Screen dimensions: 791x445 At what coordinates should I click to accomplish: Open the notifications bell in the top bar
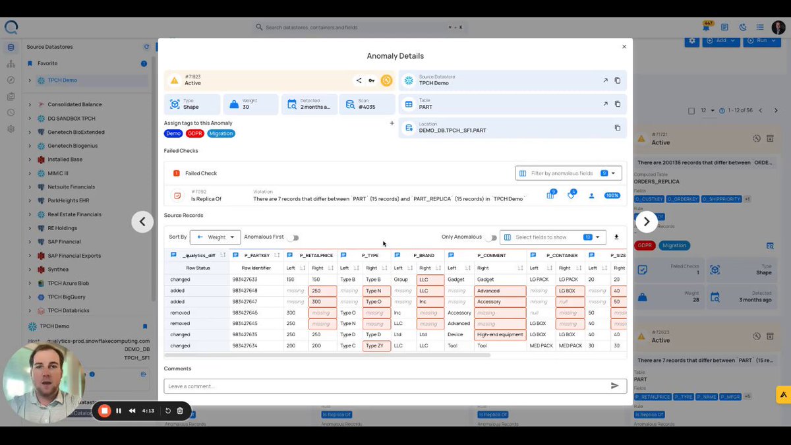point(706,28)
